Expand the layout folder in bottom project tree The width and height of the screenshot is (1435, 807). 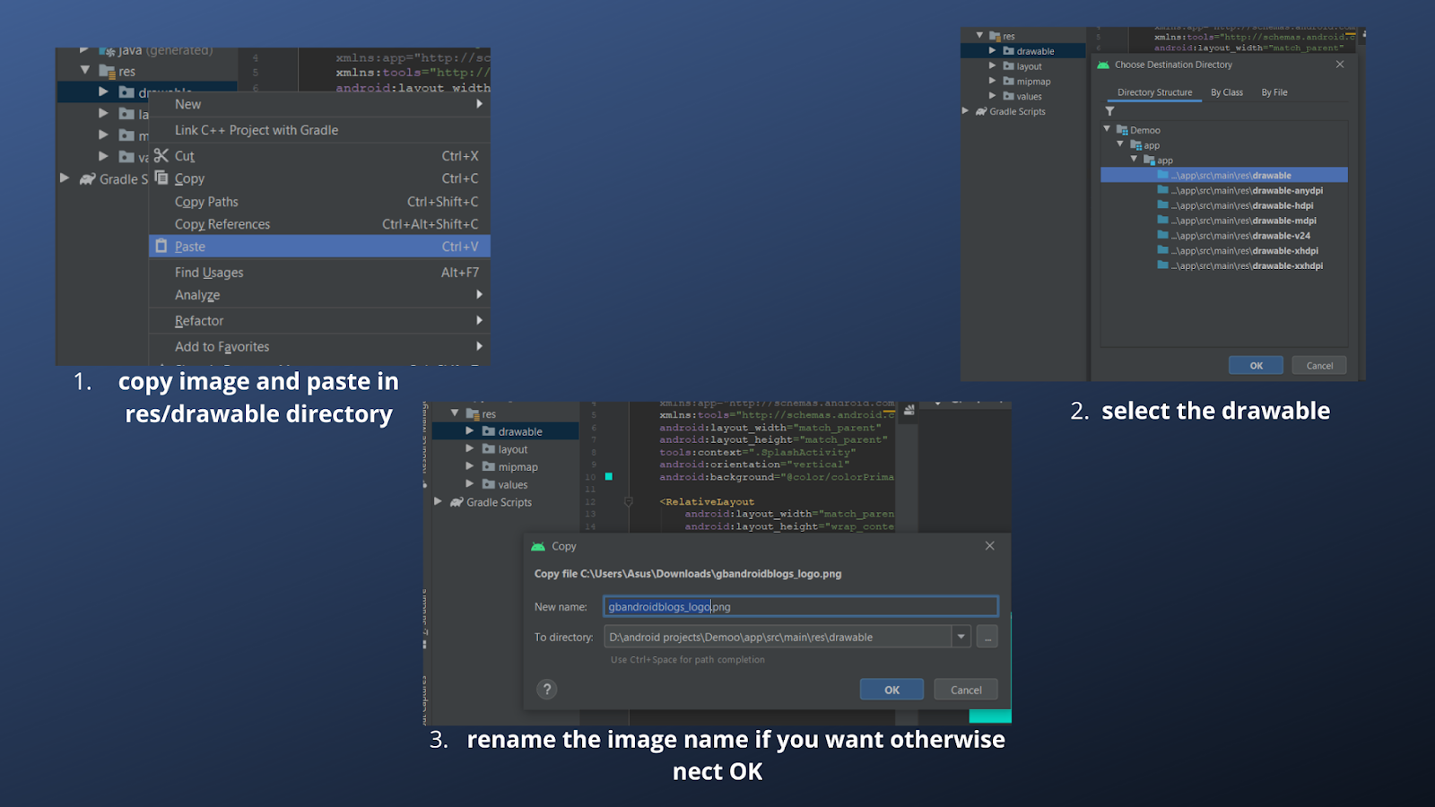click(469, 448)
